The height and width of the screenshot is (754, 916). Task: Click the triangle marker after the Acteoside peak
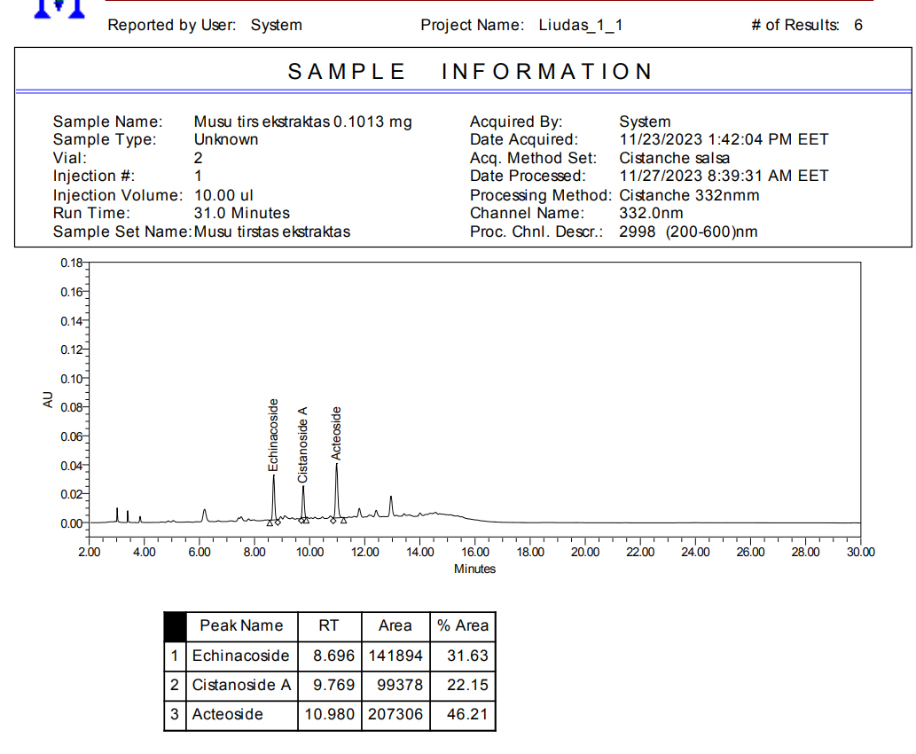tap(344, 520)
